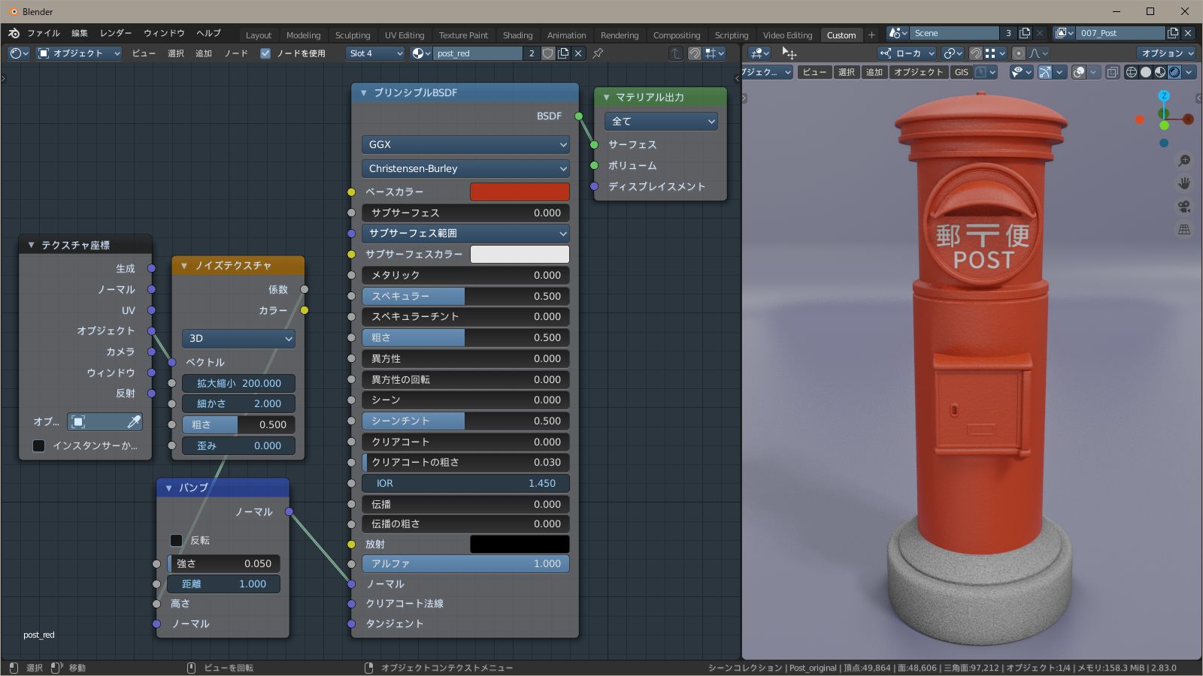The width and height of the screenshot is (1203, 676).
Task: Click the white Subsurface Color swatch
Action: coord(520,254)
